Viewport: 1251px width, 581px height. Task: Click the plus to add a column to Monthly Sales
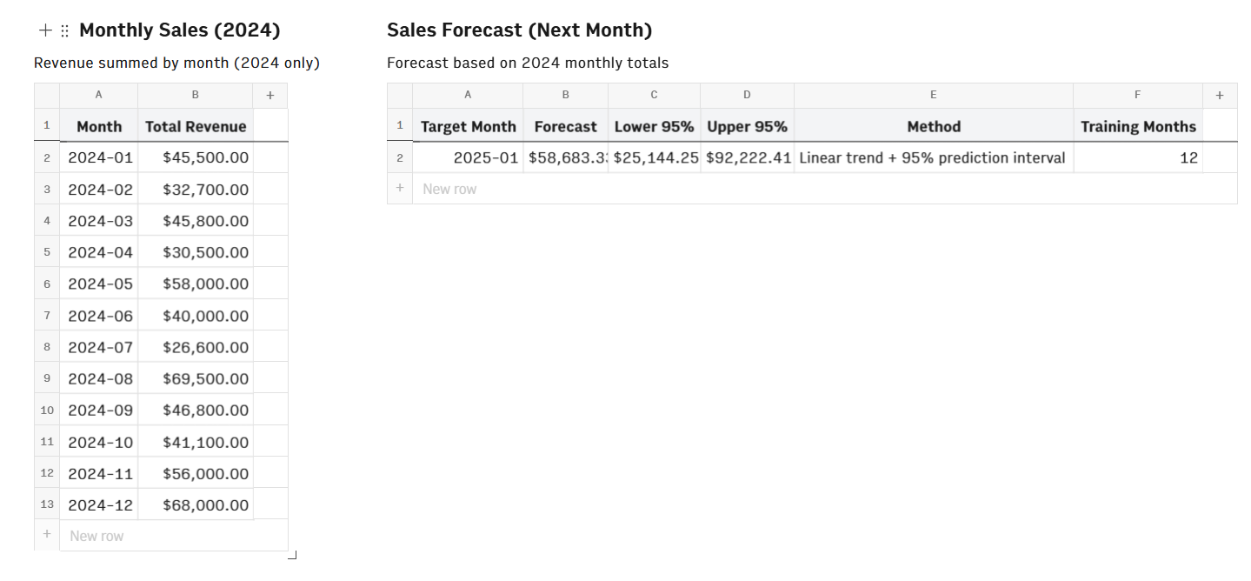[x=270, y=95]
